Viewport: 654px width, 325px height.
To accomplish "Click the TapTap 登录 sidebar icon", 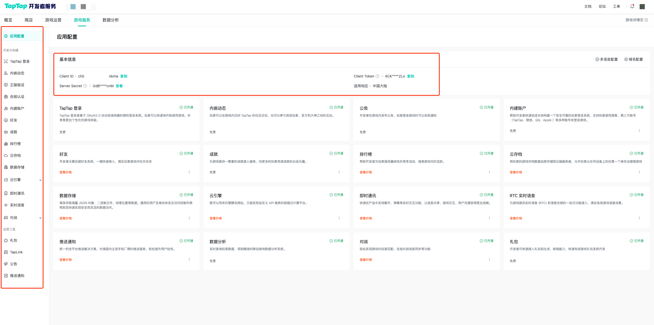I will pos(6,61).
